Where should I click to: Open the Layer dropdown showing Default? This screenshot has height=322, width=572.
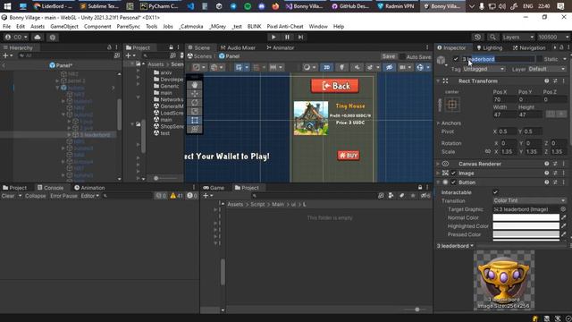pyautogui.click(x=546, y=69)
